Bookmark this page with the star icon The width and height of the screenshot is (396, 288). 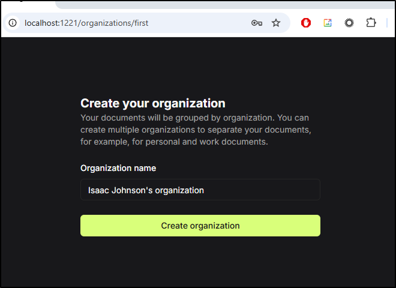click(276, 23)
